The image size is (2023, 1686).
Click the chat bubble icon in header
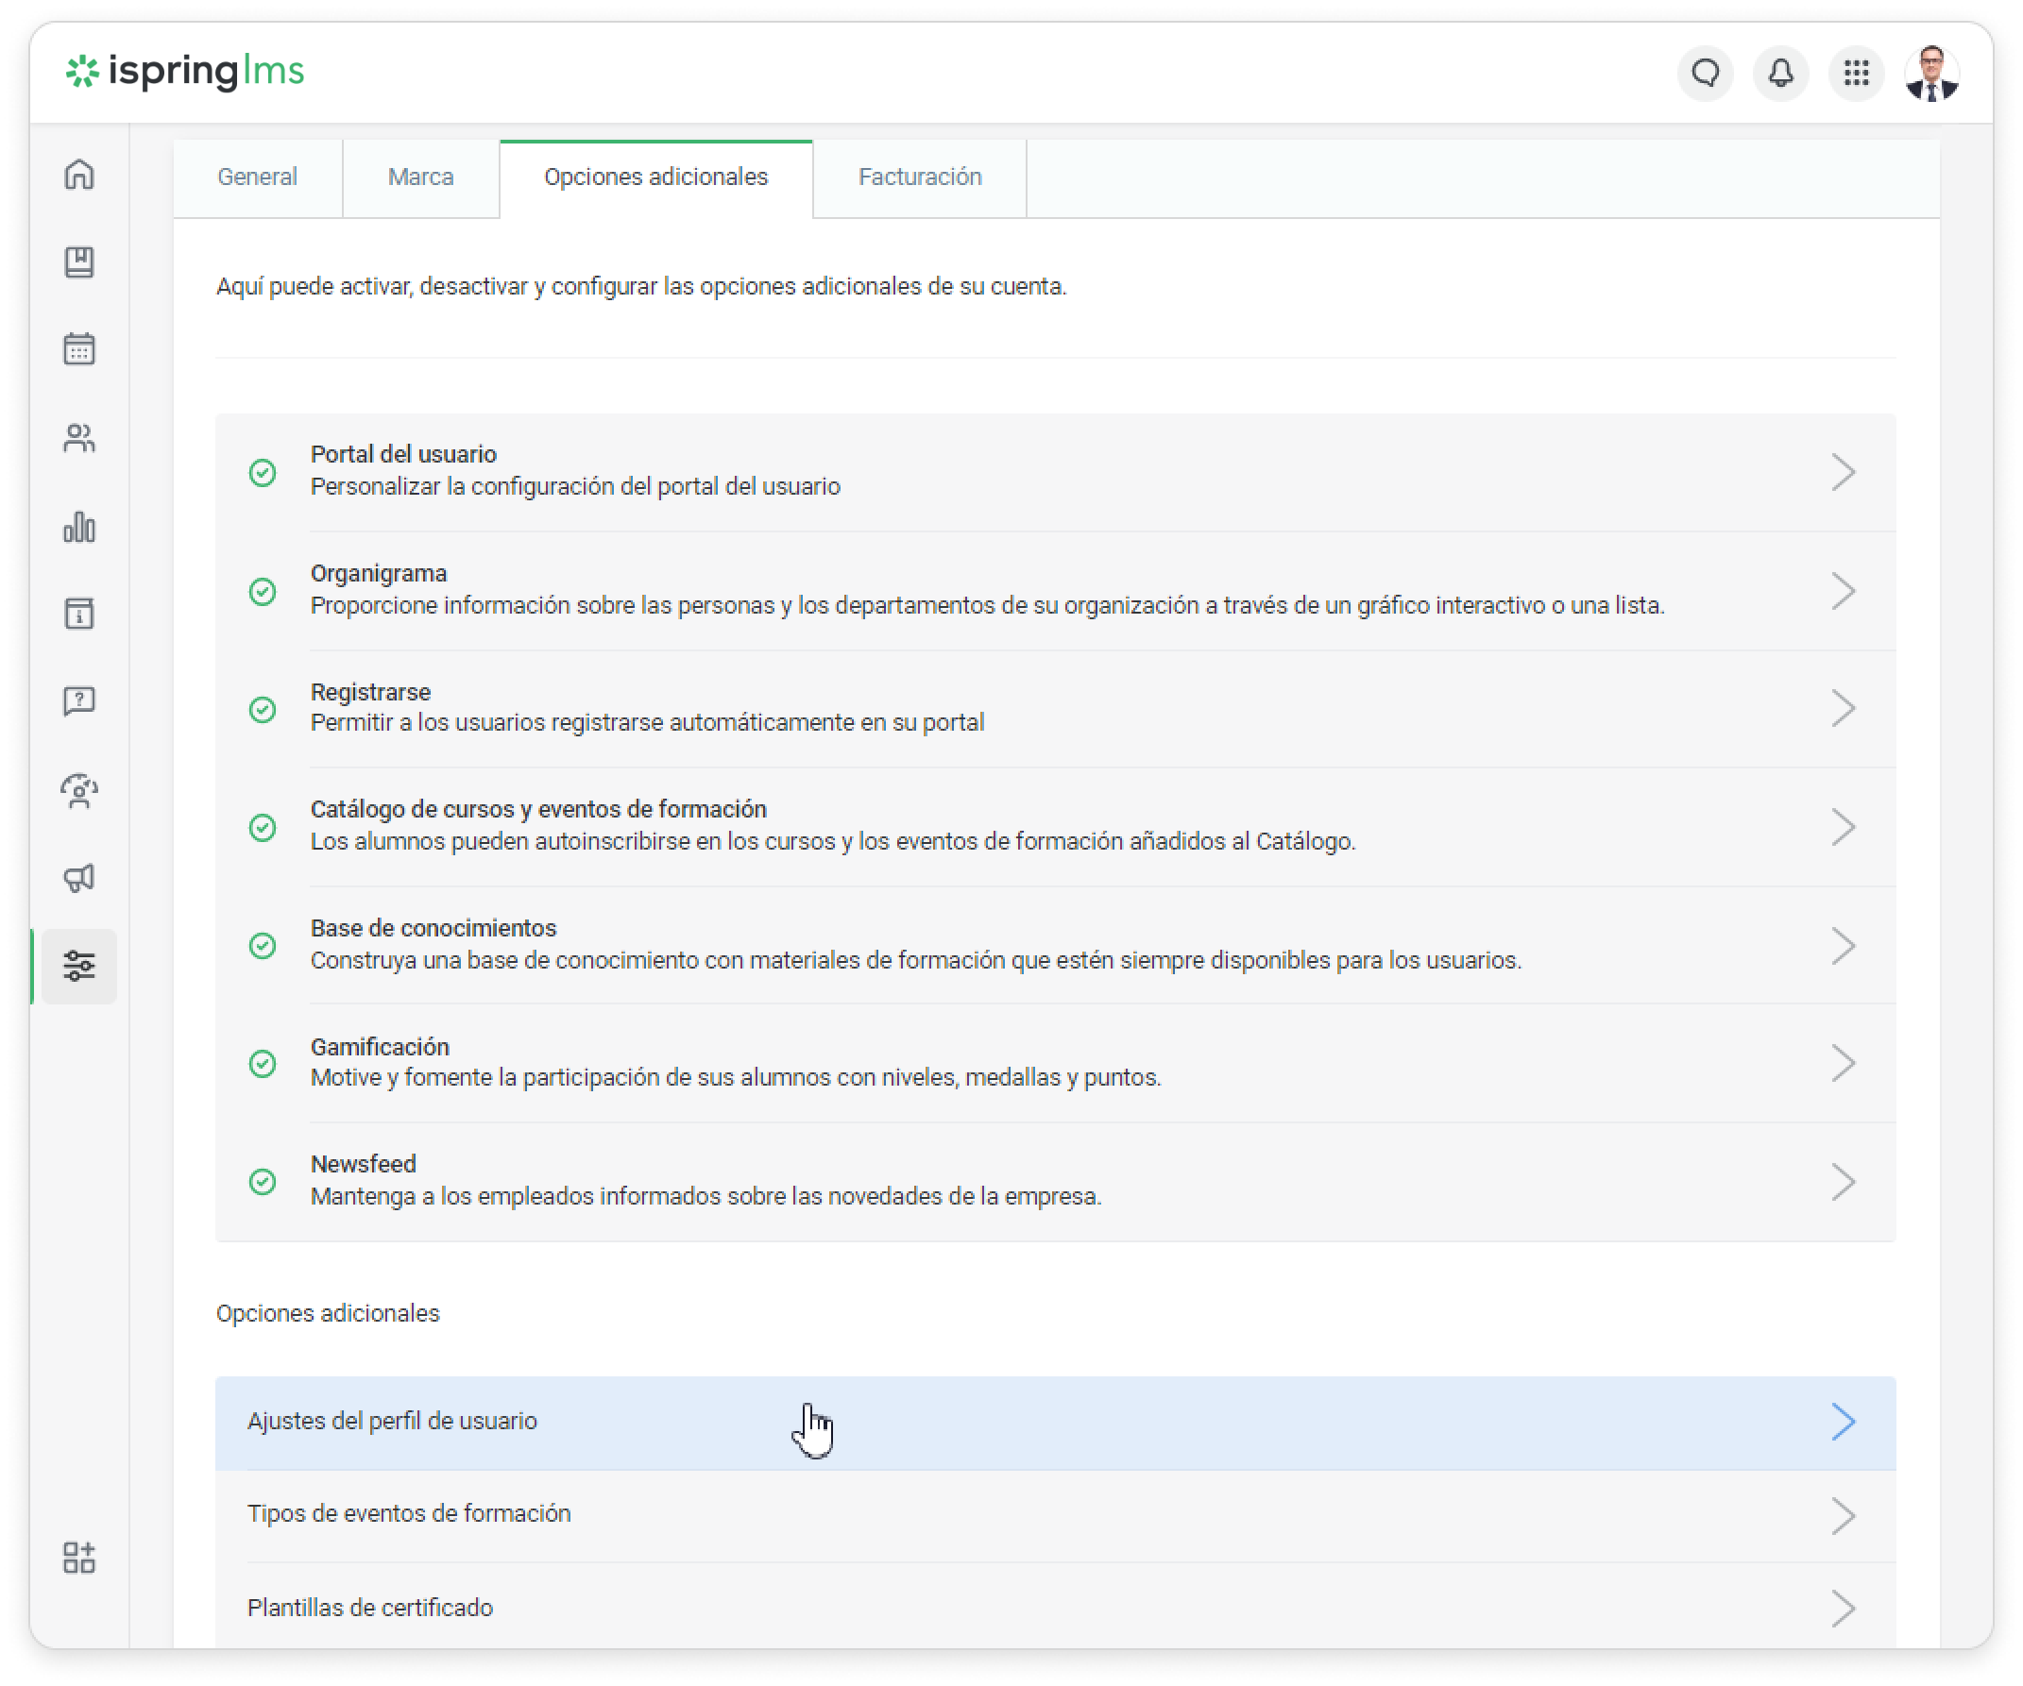point(1705,74)
